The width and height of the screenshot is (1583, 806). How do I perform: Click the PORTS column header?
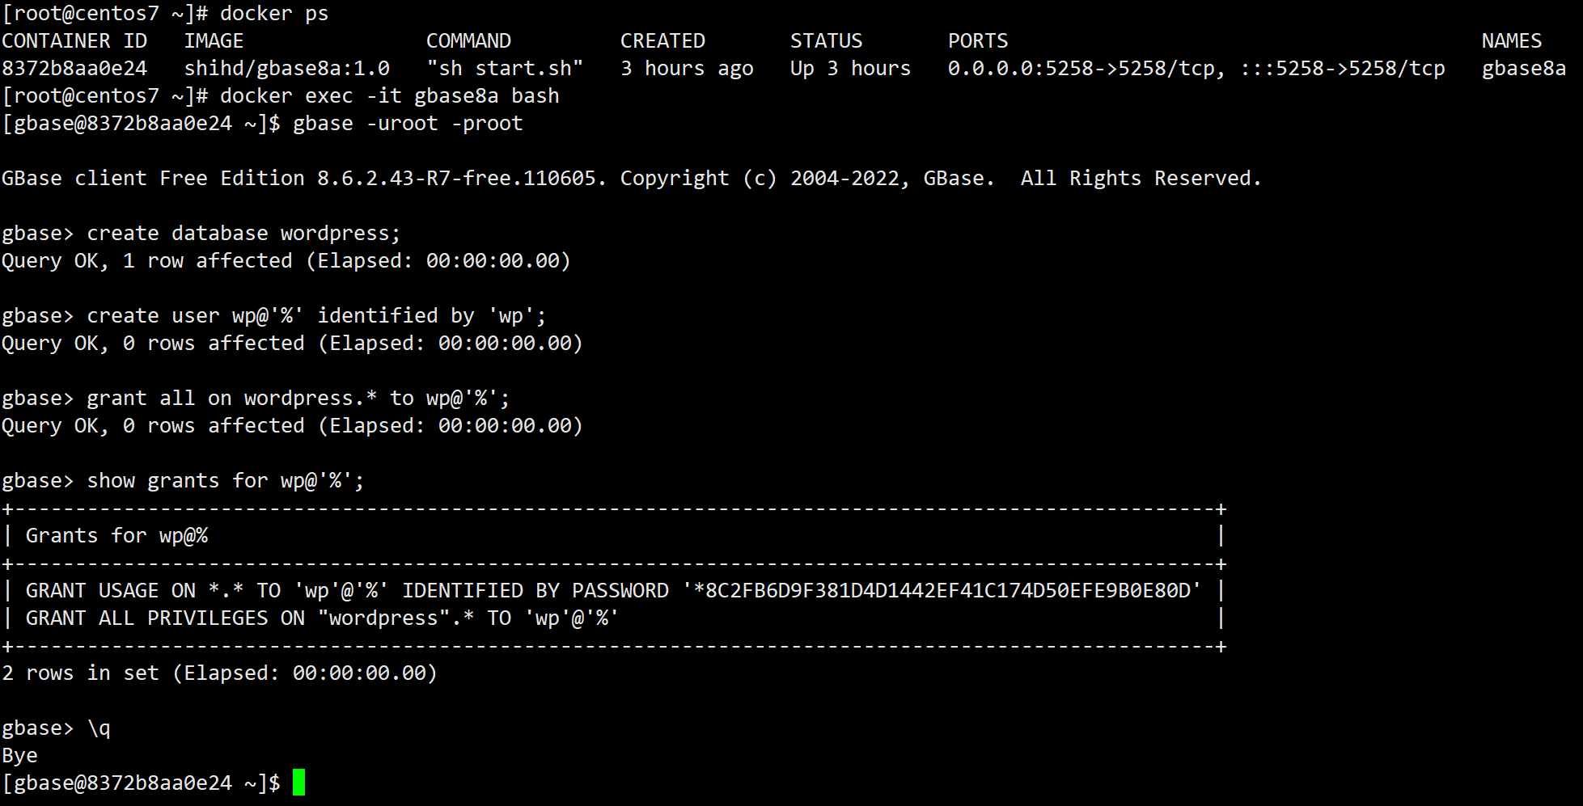(977, 41)
